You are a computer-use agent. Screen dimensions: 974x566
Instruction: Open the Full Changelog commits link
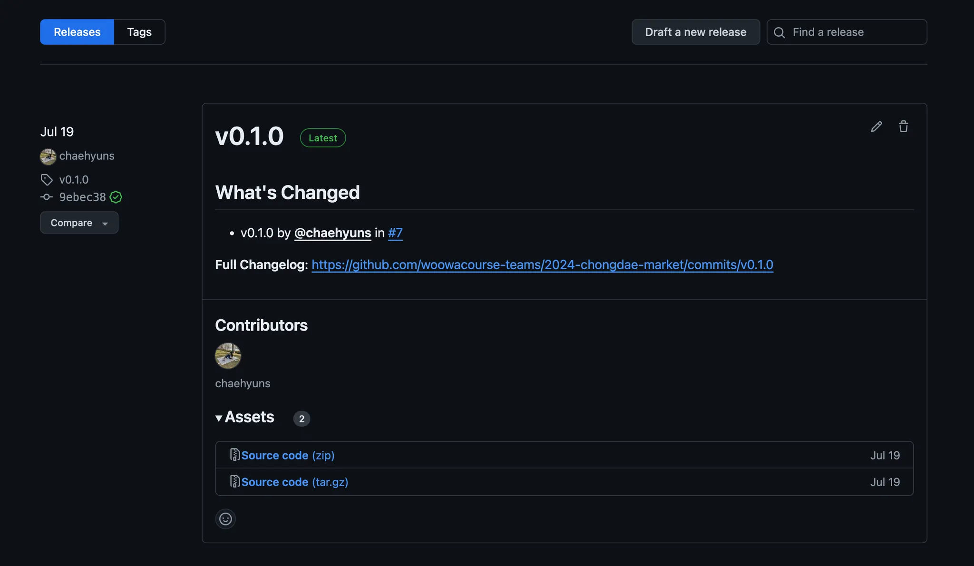pyautogui.click(x=542, y=264)
